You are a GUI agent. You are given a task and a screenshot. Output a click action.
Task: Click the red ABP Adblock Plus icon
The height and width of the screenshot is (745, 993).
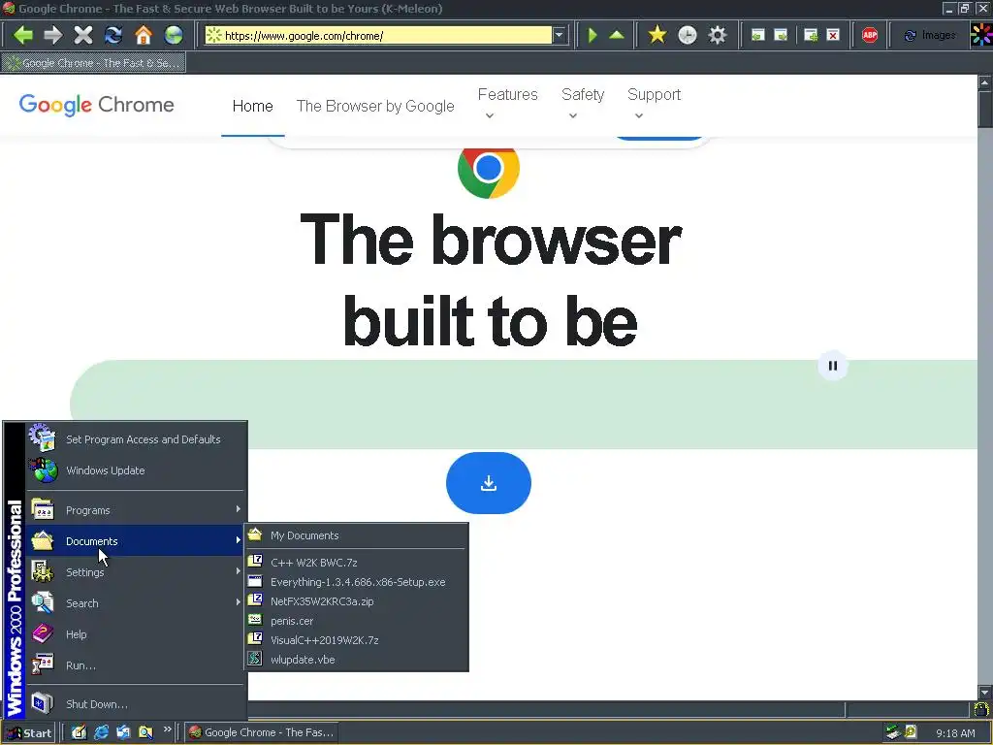(870, 35)
